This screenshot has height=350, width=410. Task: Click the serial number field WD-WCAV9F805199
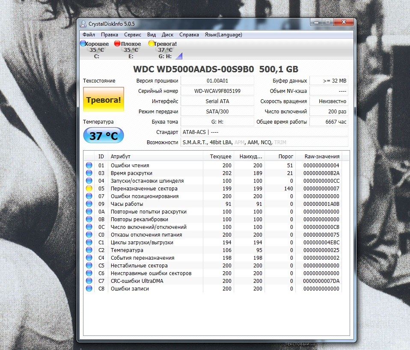[x=217, y=91]
